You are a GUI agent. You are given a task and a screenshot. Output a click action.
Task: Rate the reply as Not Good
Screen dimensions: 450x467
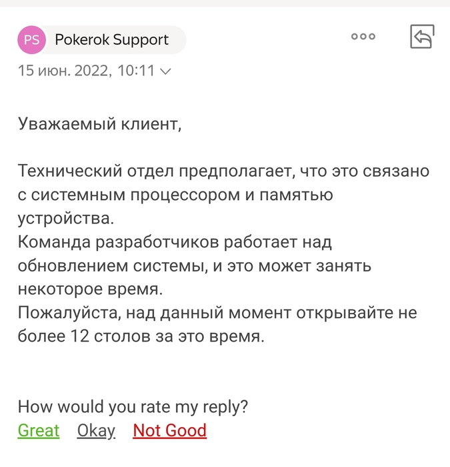169,430
